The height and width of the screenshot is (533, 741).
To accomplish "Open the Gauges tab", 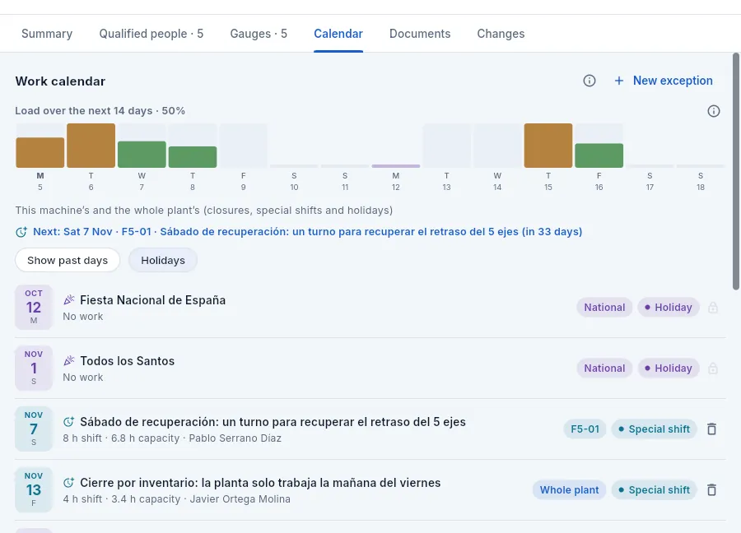I will [x=259, y=34].
